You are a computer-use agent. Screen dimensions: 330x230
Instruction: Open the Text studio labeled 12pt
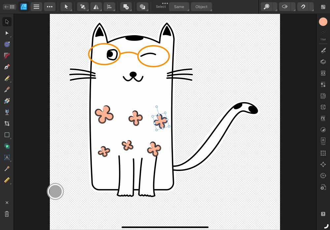coord(323,141)
